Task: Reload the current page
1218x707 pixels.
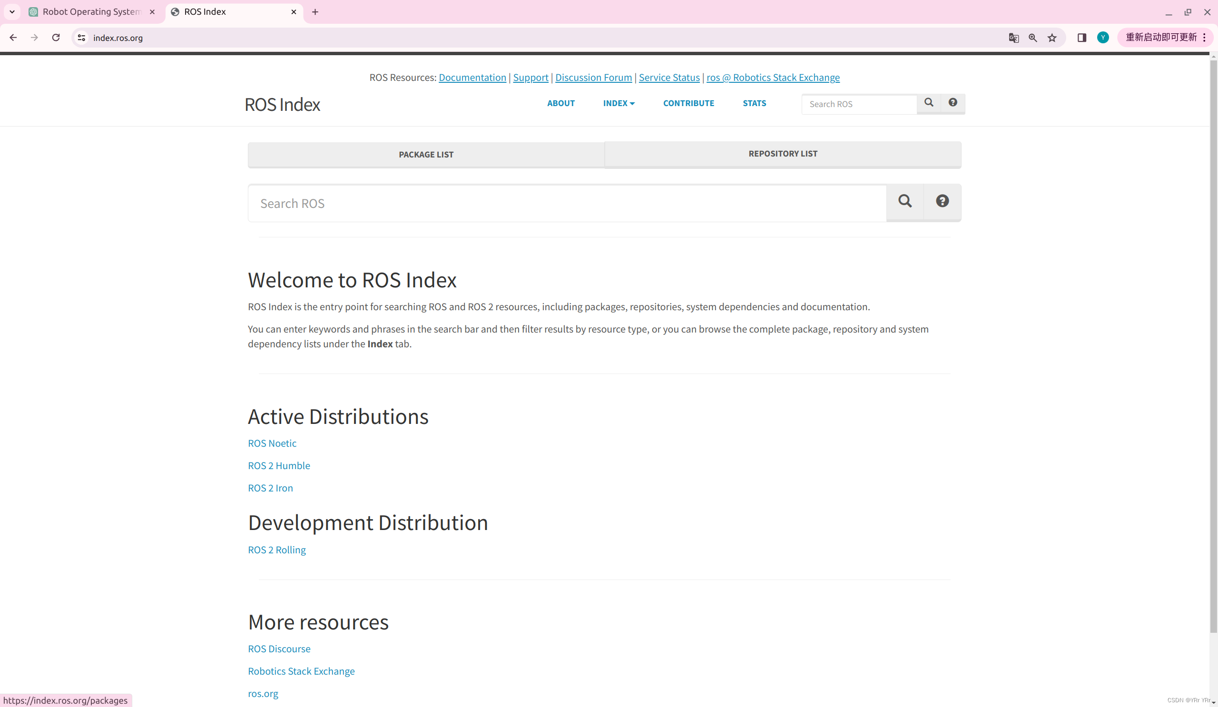Action: (x=56, y=38)
